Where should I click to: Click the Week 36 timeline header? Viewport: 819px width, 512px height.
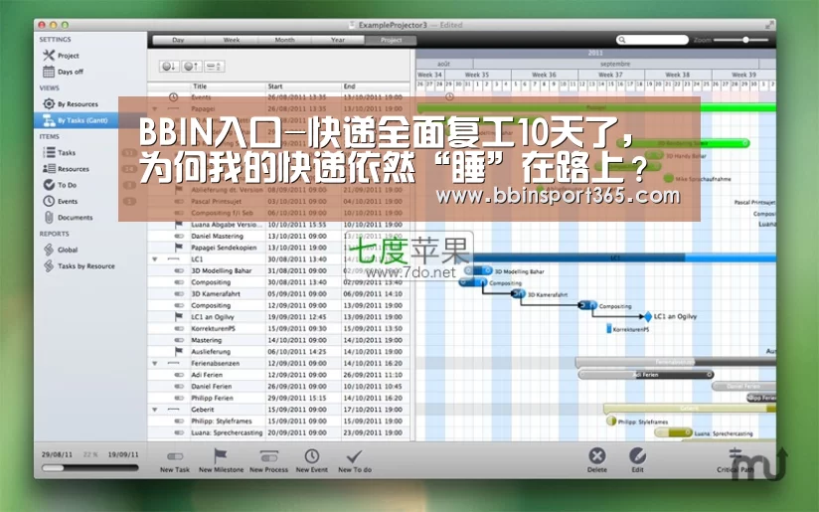[x=545, y=75]
